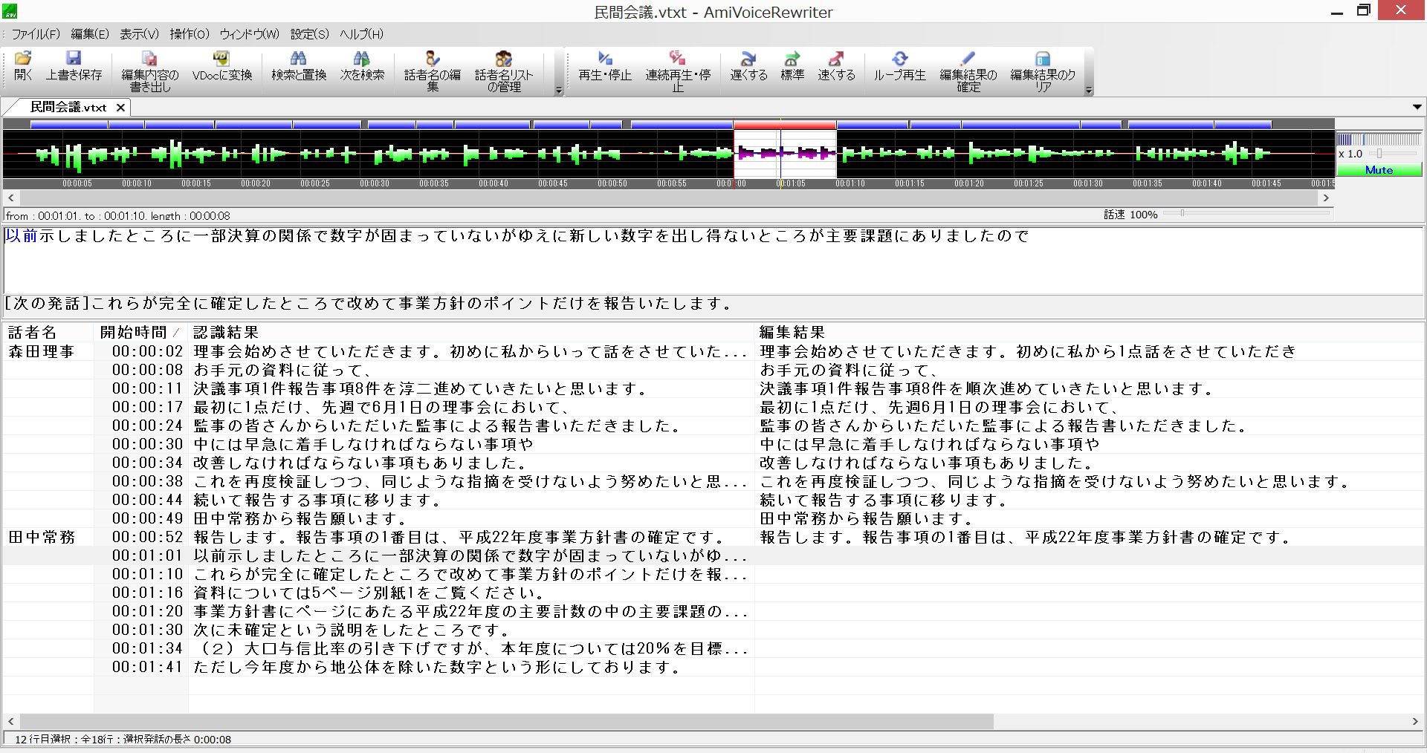This screenshot has height=753, width=1427.
Task: Select the row starting at 00:00:08
Action: [713, 370]
